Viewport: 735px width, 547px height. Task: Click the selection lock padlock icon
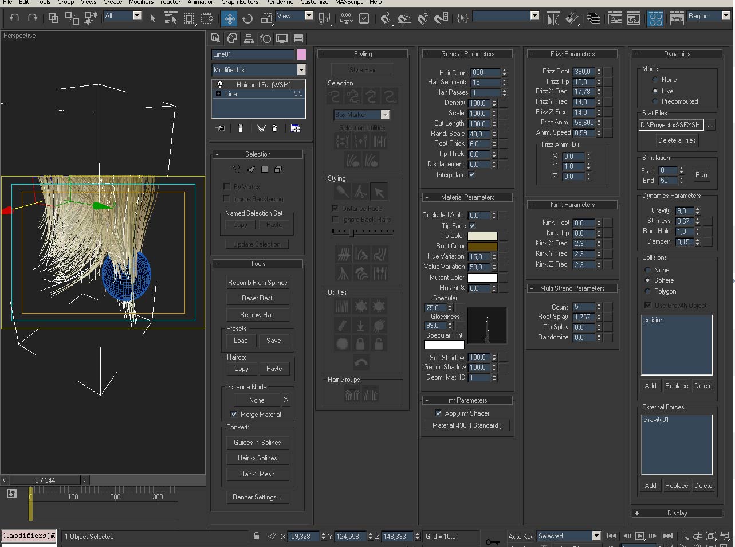point(256,536)
